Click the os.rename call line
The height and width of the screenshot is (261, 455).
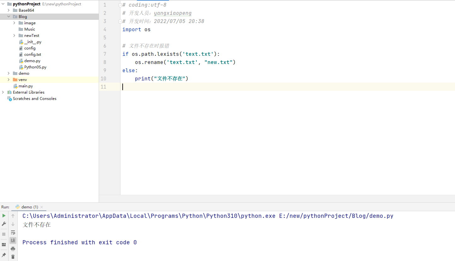pyautogui.click(x=185, y=62)
